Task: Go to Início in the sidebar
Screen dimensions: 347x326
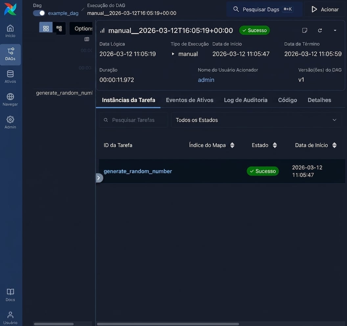Action: point(10,31)
